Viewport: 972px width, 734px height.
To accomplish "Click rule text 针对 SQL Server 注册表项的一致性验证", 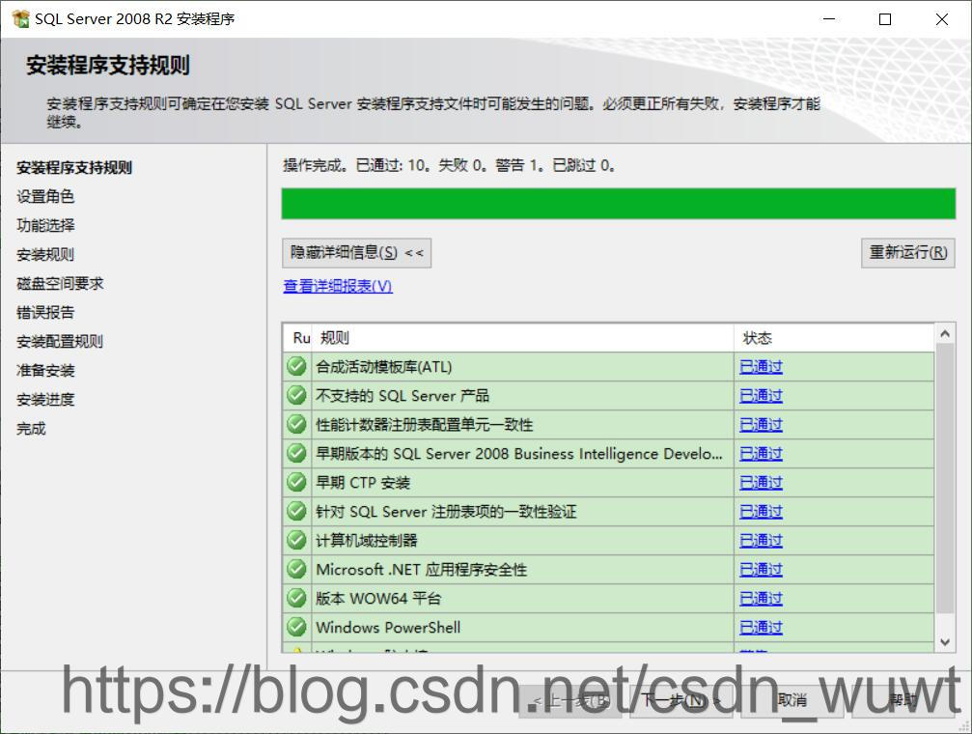I will click(446, 511).
